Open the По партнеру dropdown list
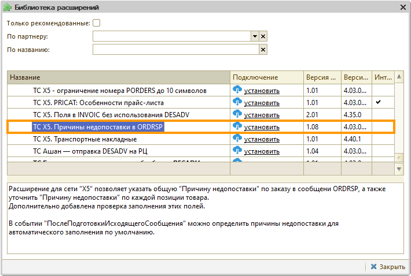This screenshot has height=276, width=411. coord(254,36)
